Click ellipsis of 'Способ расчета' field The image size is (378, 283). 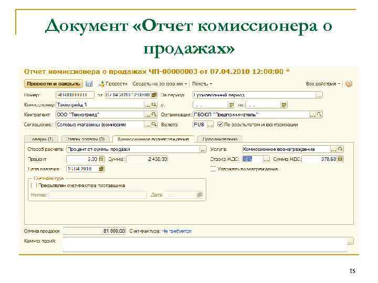pos(203,149)
